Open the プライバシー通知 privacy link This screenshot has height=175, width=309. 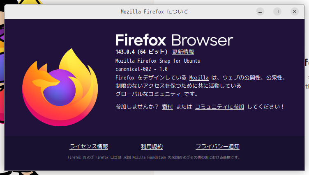click(217, 146)
